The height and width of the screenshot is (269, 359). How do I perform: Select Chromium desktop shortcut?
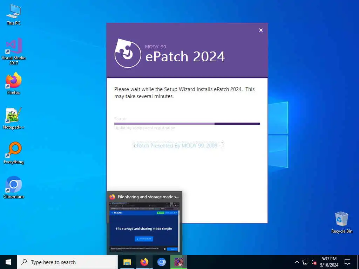pyautogui.click(x=14, y=188)
